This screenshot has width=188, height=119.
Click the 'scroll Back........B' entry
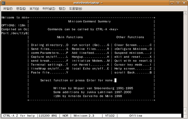pyautogui.click(x=133, y=72)
